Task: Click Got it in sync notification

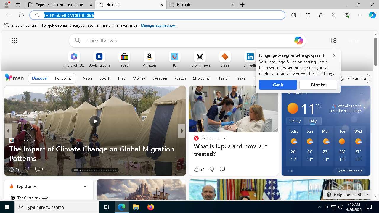Action: (x=278, y=85)
